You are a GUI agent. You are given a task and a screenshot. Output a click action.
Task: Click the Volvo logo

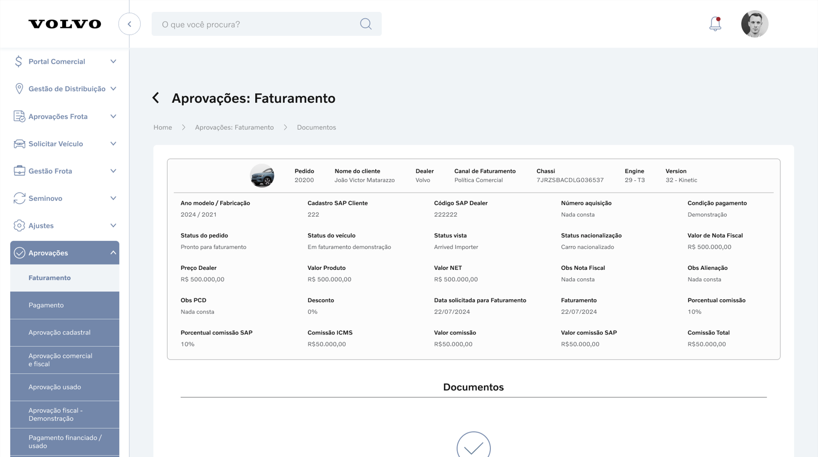pyautogui.click(x=65, y=24)
